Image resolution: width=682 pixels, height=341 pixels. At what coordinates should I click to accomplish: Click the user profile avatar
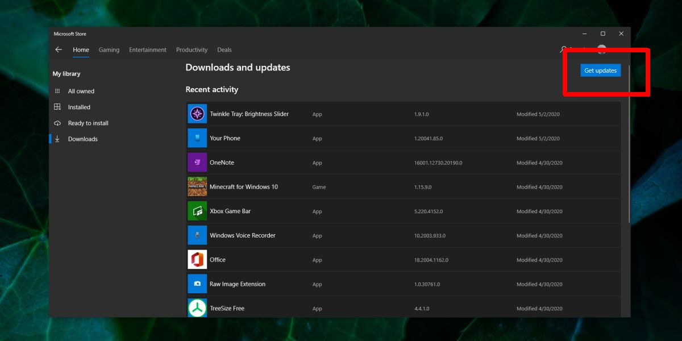click(601, 49)
